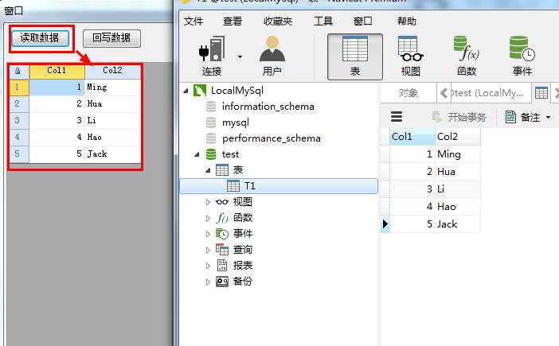Click the 回写数据 button

(111, 38)
